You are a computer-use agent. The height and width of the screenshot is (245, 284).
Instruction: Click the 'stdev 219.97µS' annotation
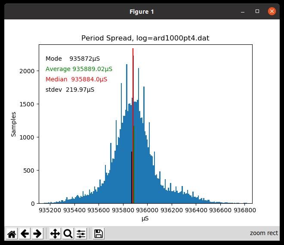click(70, 90)
